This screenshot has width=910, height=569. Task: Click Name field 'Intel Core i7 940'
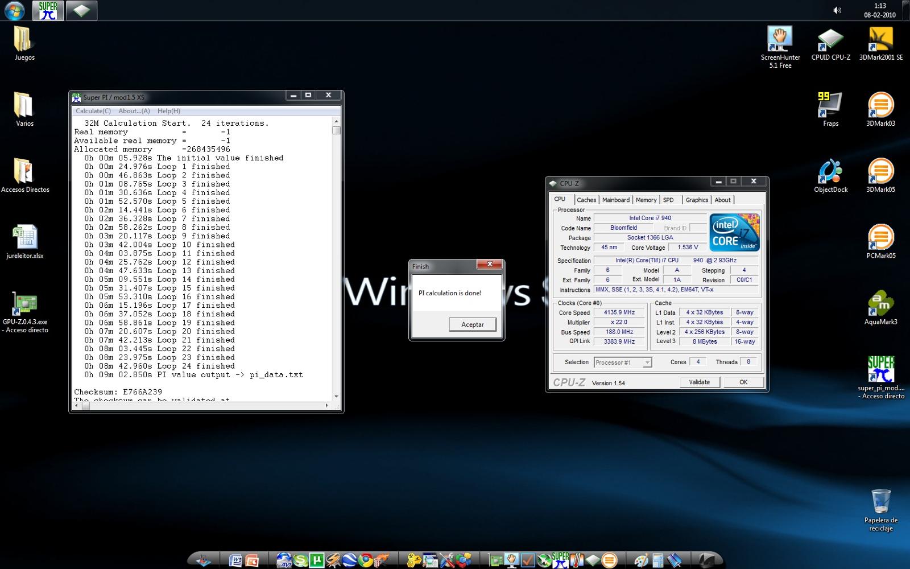point(650,218)
